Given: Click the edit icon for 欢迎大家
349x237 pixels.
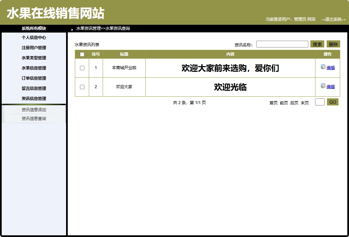Looking at the screenshot, I should 323,86.
